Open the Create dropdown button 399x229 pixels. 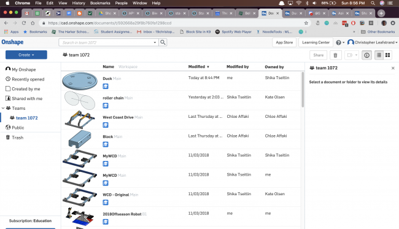26,55
